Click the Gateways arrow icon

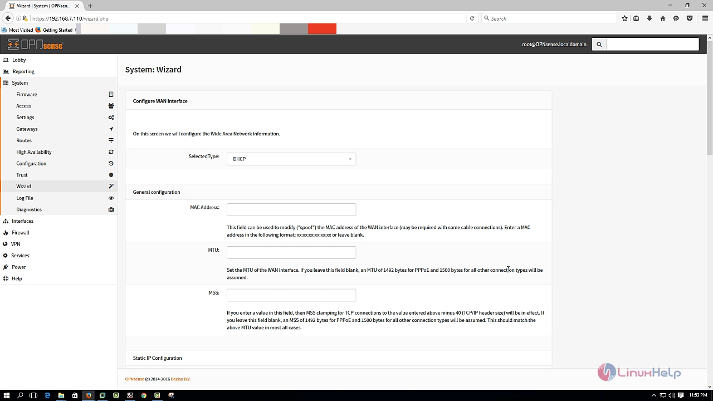[x=111, y=129]
